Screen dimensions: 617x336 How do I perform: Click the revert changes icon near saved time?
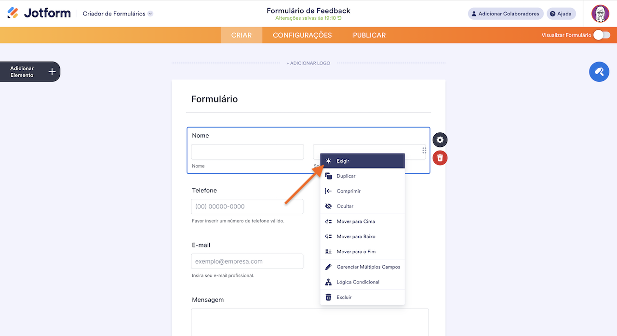point(340,18)
